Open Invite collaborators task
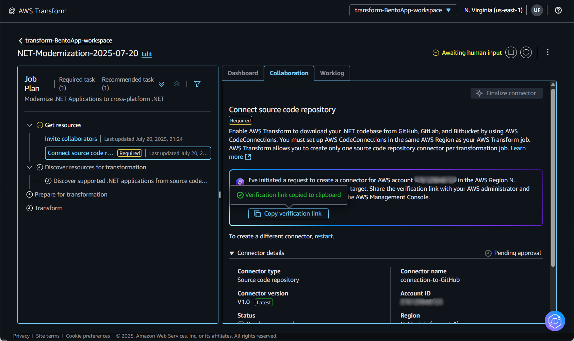Image resolution: width=574 pixels, height=341 pixels. pos(71,139)
